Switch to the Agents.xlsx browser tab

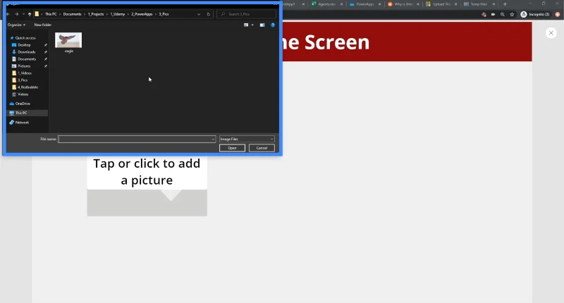326,4
